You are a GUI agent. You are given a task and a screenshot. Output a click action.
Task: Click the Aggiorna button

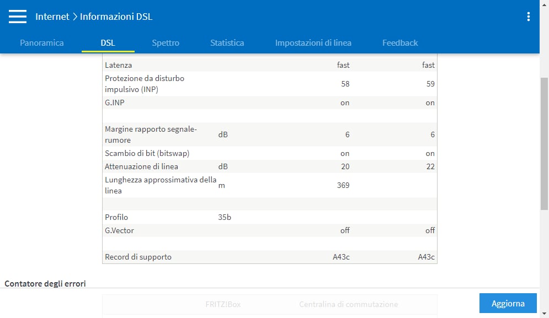tap(508, 303)
